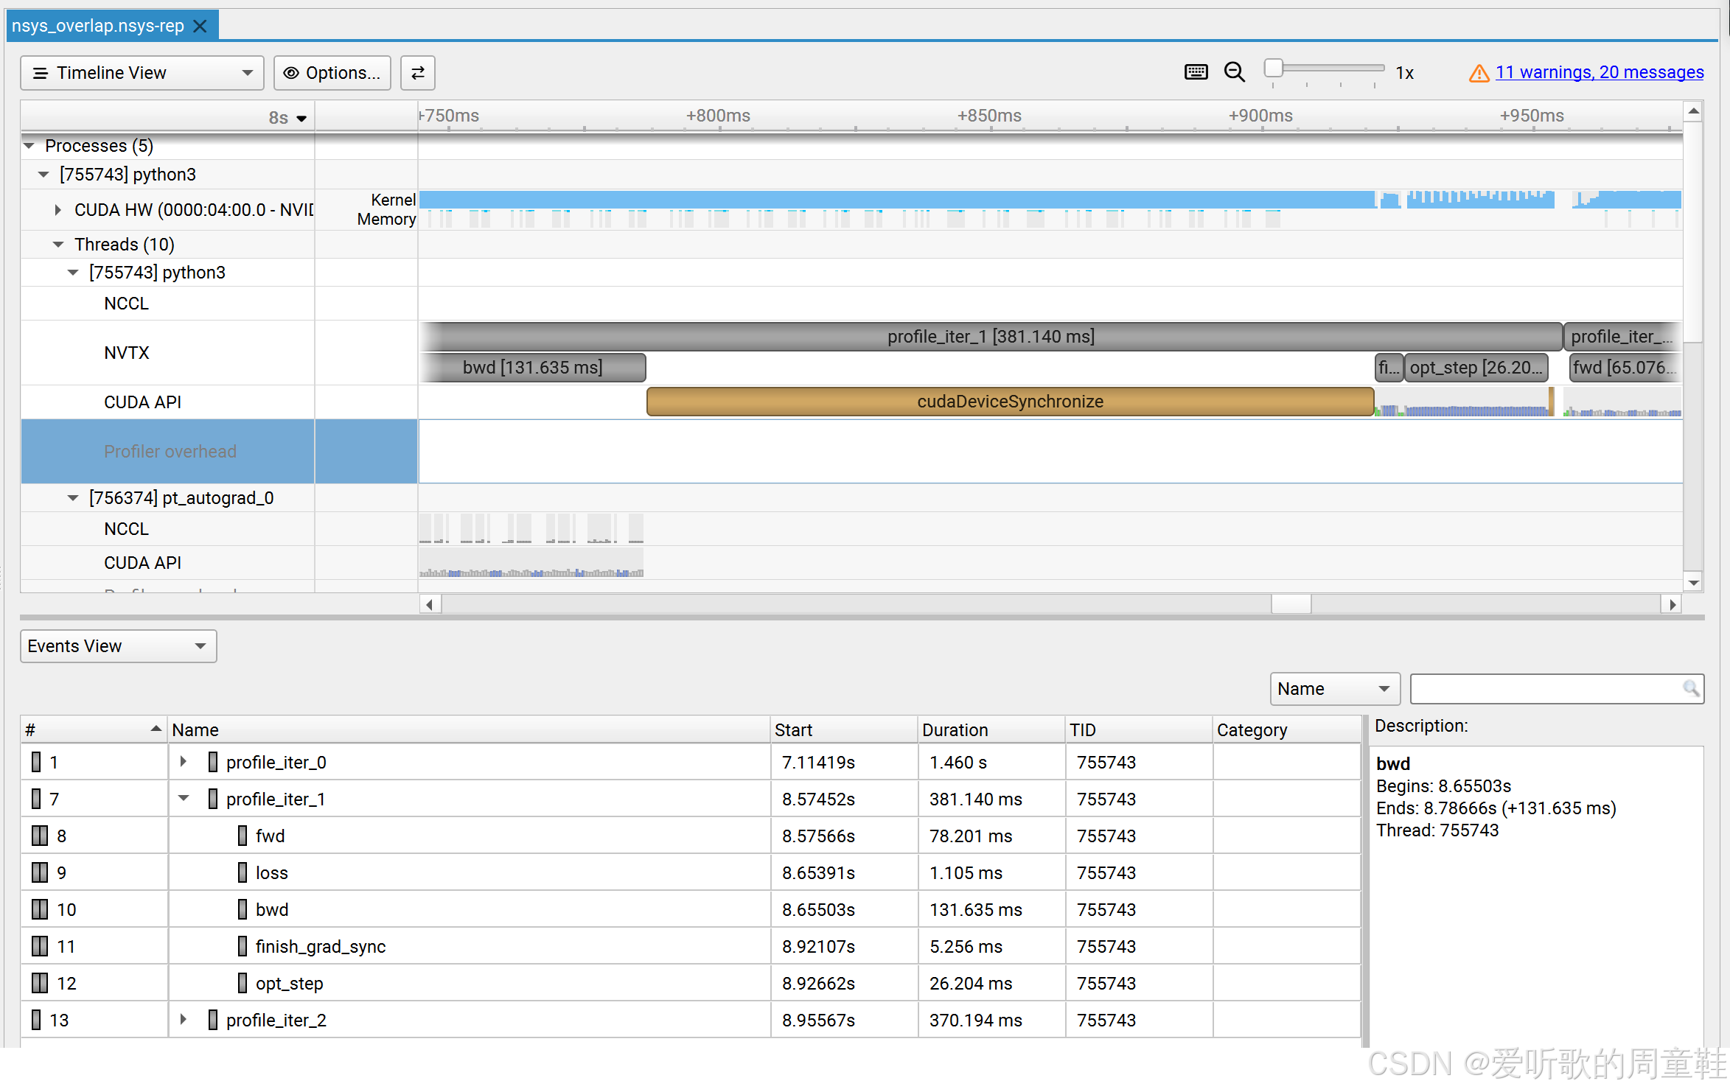Expand the profile_iter_0 row
This screenshot has width=1730, height=1092.
click(x=184, y=762)
